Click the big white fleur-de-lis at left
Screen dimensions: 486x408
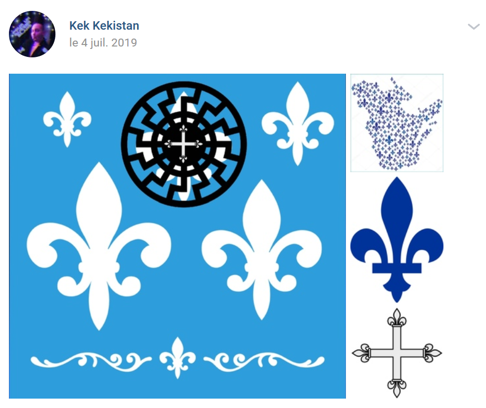99,246
